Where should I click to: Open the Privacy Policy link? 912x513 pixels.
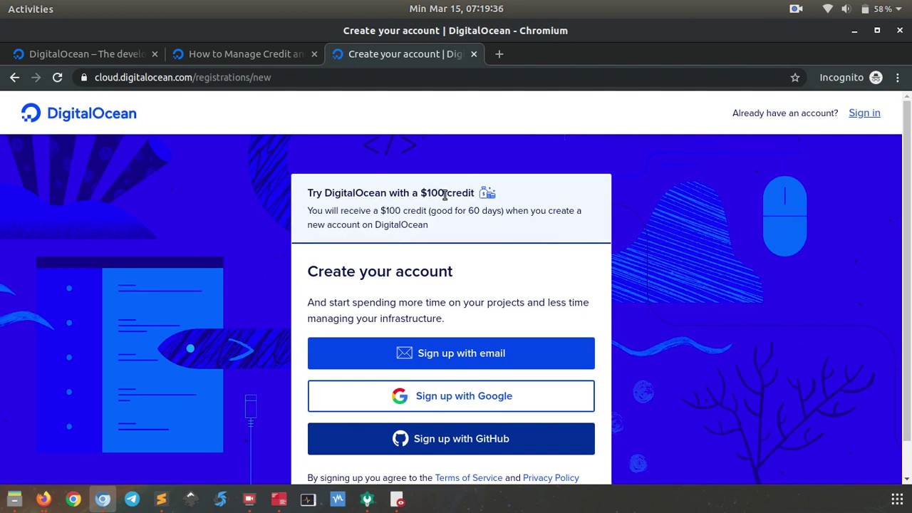(551, 478)
